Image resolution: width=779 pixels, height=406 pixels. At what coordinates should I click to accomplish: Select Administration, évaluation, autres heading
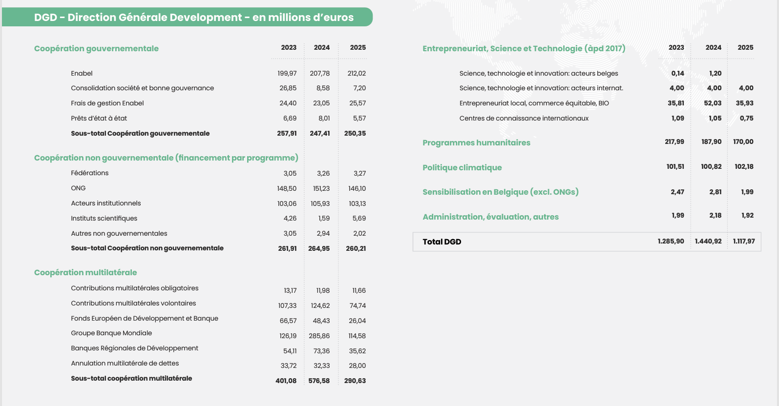click(x=490, y=217)
